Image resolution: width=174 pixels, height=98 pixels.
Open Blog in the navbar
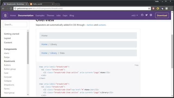[72, 16]
